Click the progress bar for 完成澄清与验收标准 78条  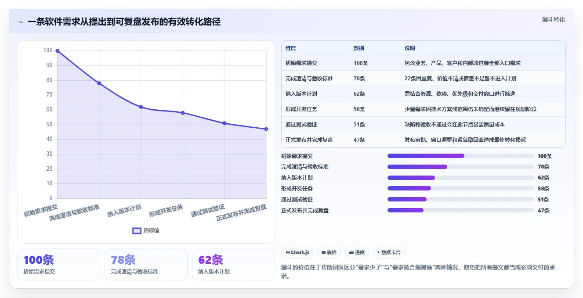coord(460,167)
